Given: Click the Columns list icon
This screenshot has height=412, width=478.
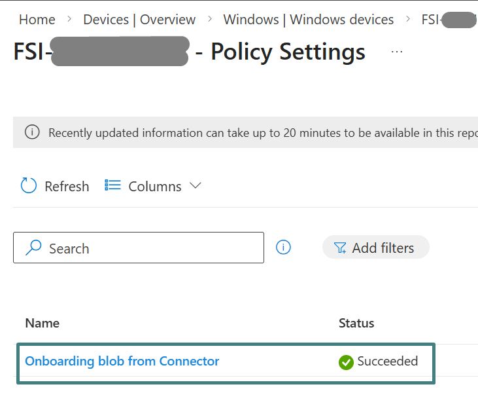Looking at the screenshot, I should pos(113,186).
